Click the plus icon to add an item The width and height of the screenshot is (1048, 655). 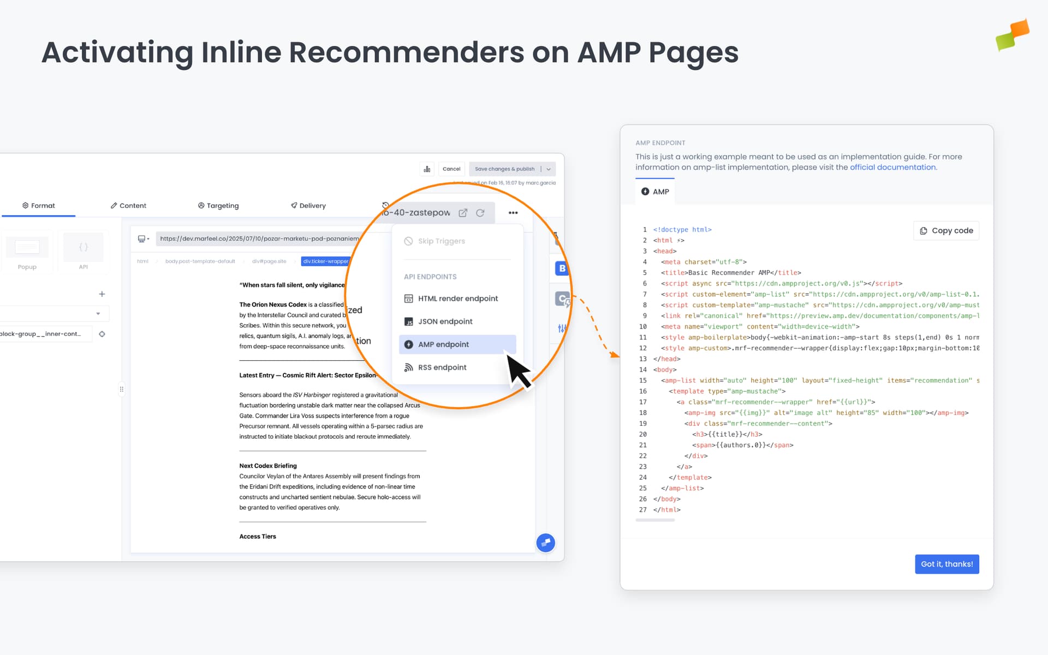102,294
